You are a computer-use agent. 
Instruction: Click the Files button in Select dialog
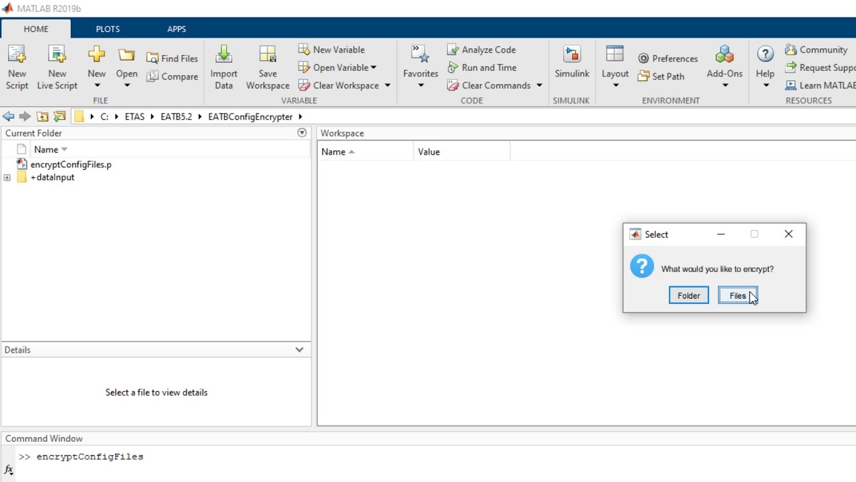click(x=738, y=295)
